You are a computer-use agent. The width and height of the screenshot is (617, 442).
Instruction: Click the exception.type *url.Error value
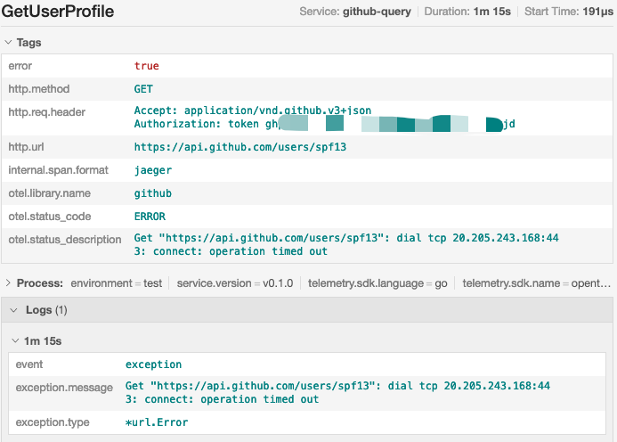[157, 422]
